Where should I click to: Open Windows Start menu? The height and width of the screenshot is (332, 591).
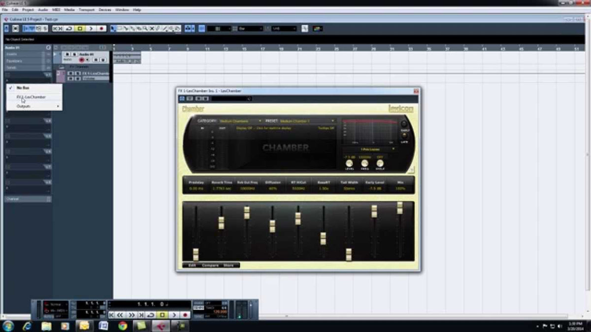(x=8, y=326)
